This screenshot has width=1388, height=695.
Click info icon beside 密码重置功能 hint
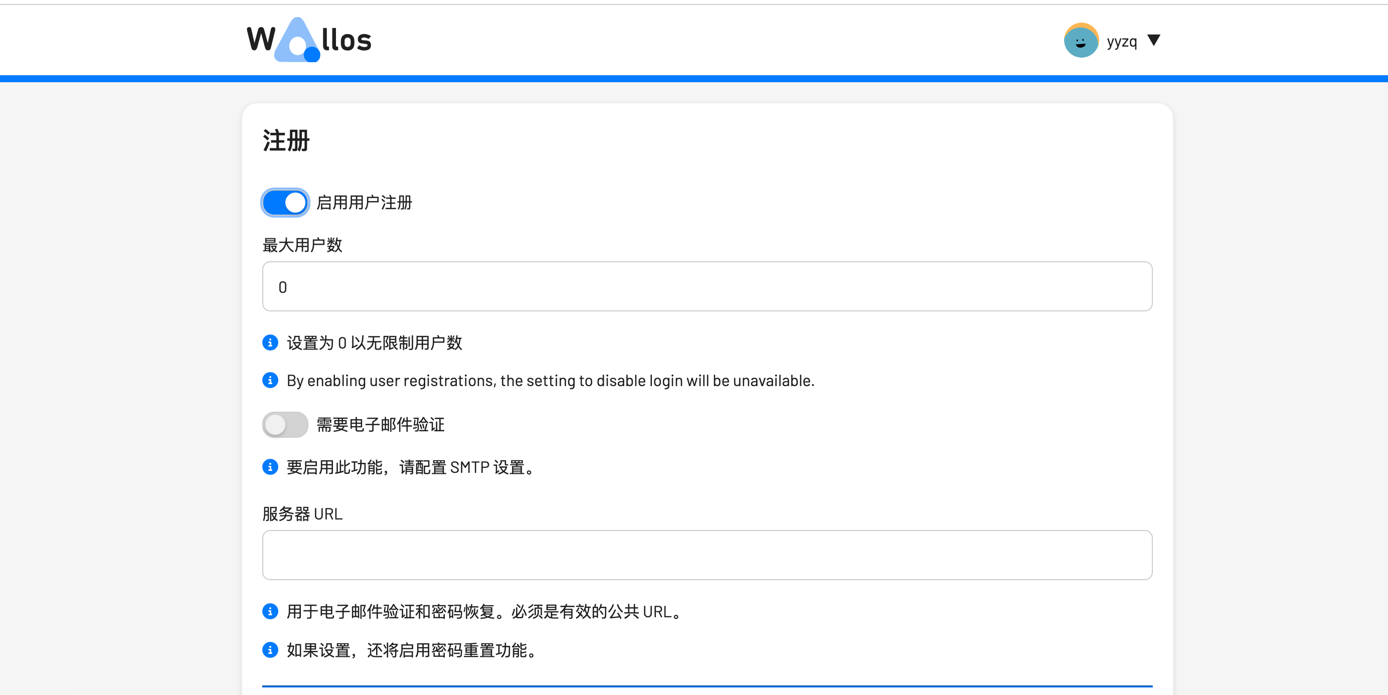pos(270,650)
